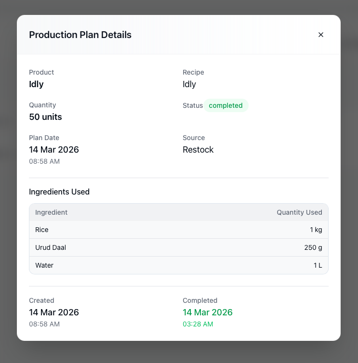Click the Plan Date 14 Mar 2026 value
This screenshot has height=363, width=358.
pyautogui.click(x=54, y=150)
